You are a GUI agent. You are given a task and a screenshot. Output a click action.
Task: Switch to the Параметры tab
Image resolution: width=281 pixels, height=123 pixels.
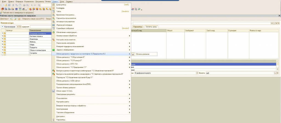pyautogui.click(x=138, y=27)
